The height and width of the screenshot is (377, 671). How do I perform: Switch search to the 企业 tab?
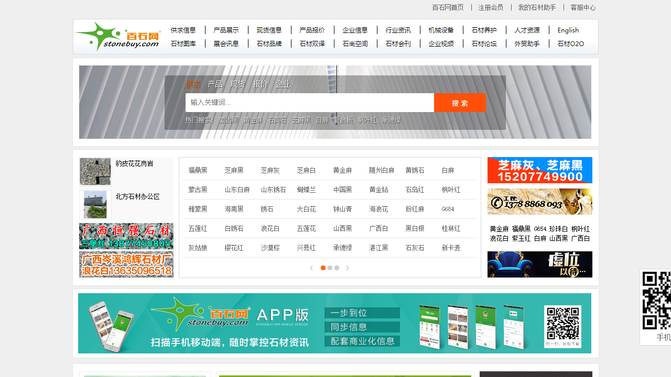284,84
